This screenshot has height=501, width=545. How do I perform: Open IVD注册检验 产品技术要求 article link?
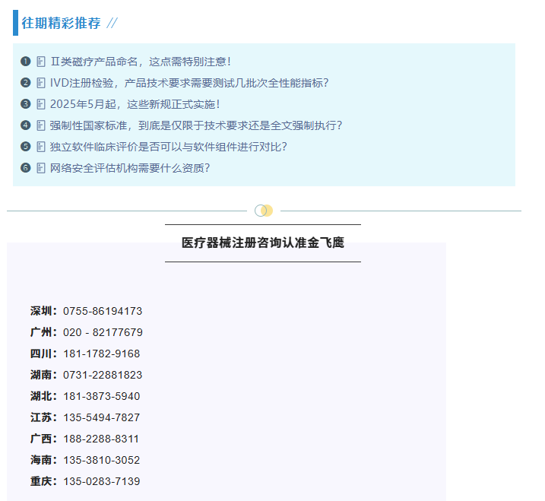pyautogui.click(x=189, y=83)
